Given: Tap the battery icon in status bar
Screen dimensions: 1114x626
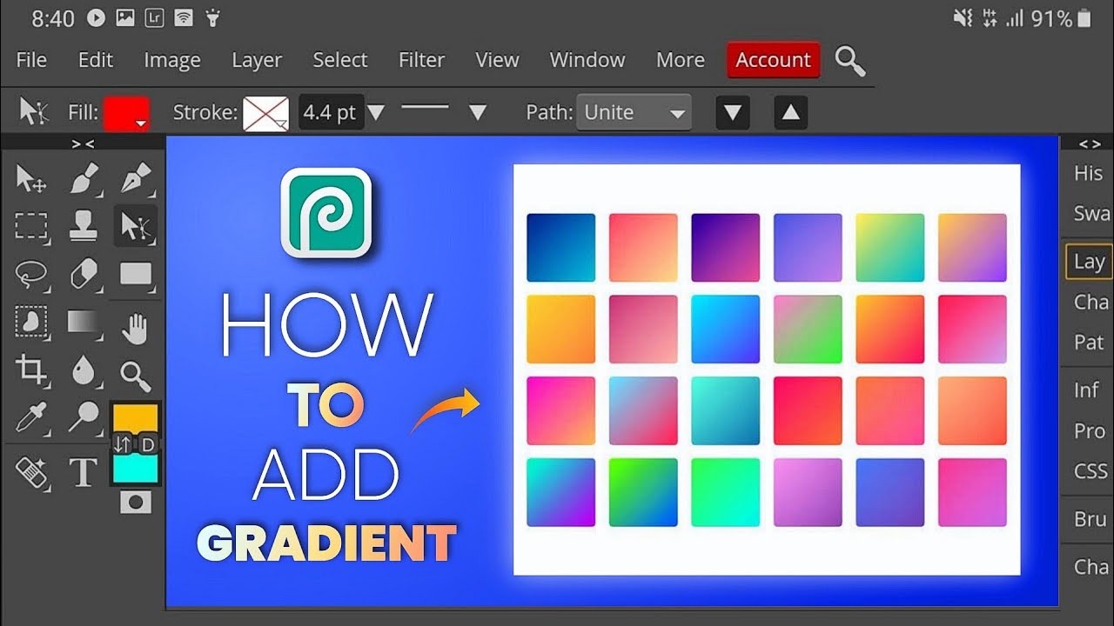Looking at the screenshot, I should click(1084, 18).
